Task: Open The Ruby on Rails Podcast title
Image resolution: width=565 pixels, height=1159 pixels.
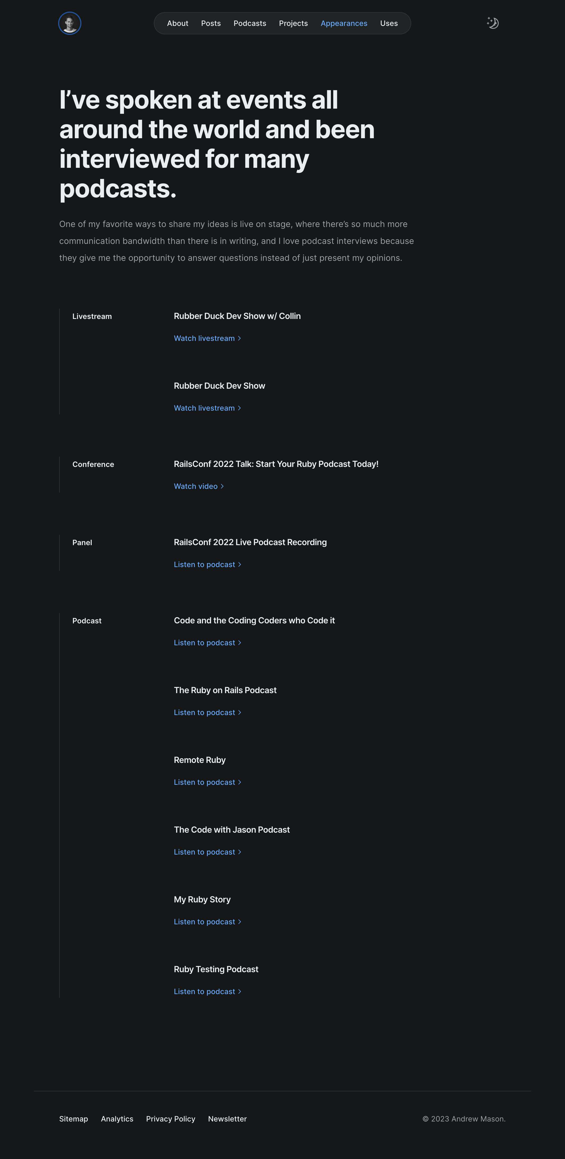Action: (225, 690)
